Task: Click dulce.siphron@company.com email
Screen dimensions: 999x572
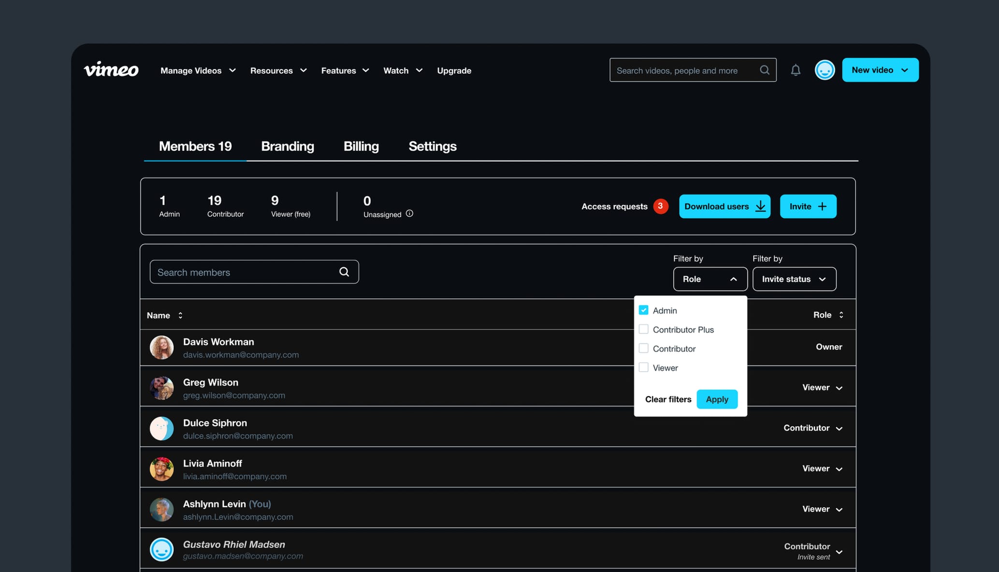Action: point(238,436)
